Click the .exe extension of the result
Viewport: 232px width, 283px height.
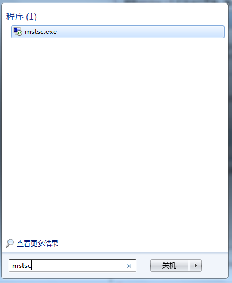coord(52,32)
